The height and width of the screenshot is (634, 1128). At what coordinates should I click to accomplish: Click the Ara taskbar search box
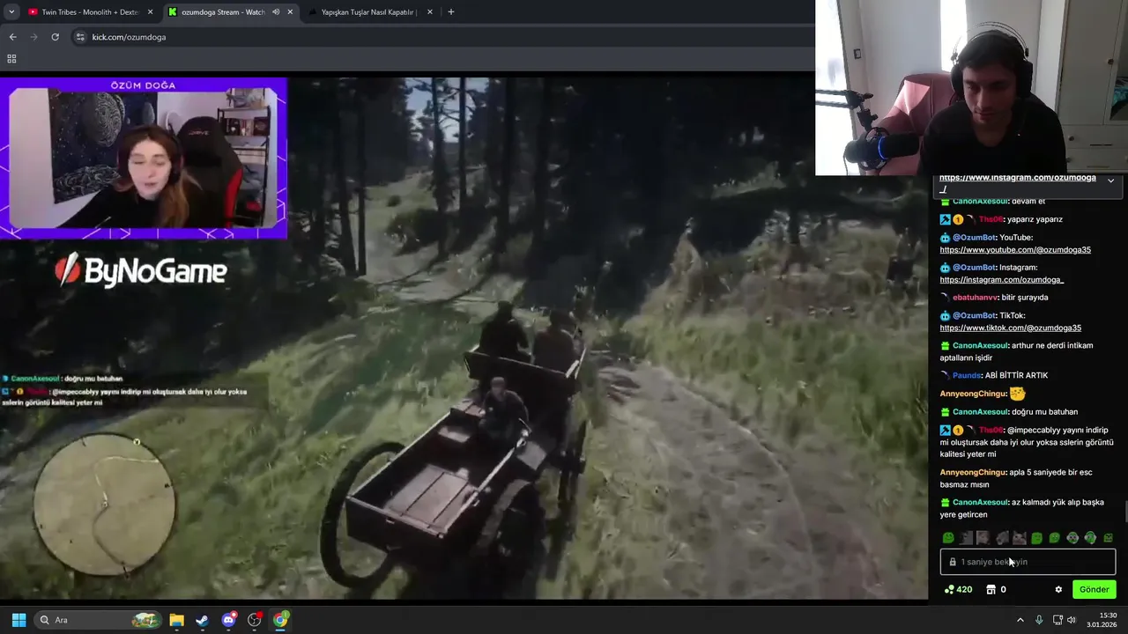[x=99, y=620]
